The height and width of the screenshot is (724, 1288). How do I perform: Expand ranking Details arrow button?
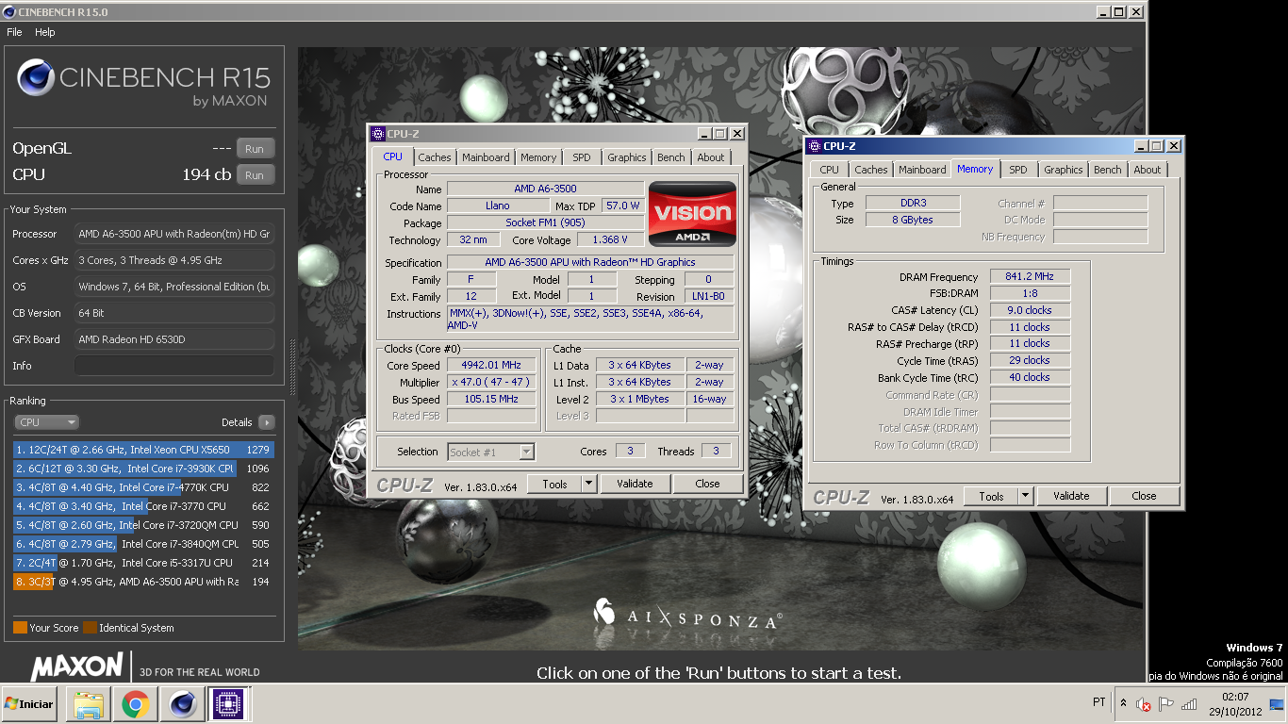coord(267,422)
